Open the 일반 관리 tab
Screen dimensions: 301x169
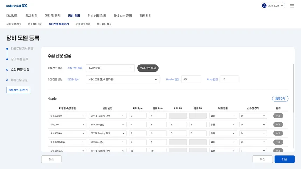[145, 16]
